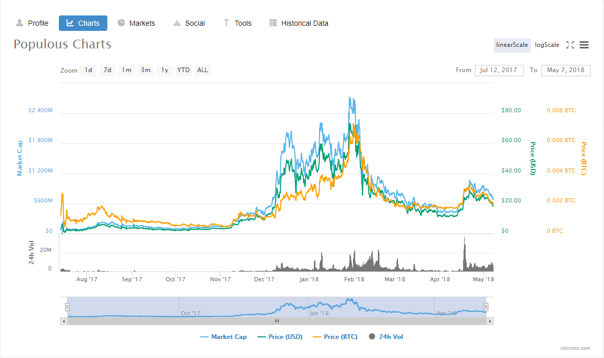
Task: Click the right navigator range handle
Action: click(x=486, y=307)
